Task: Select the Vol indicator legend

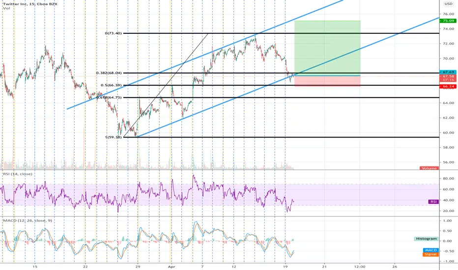Action: pyautogui.click(x=6, y=8)
